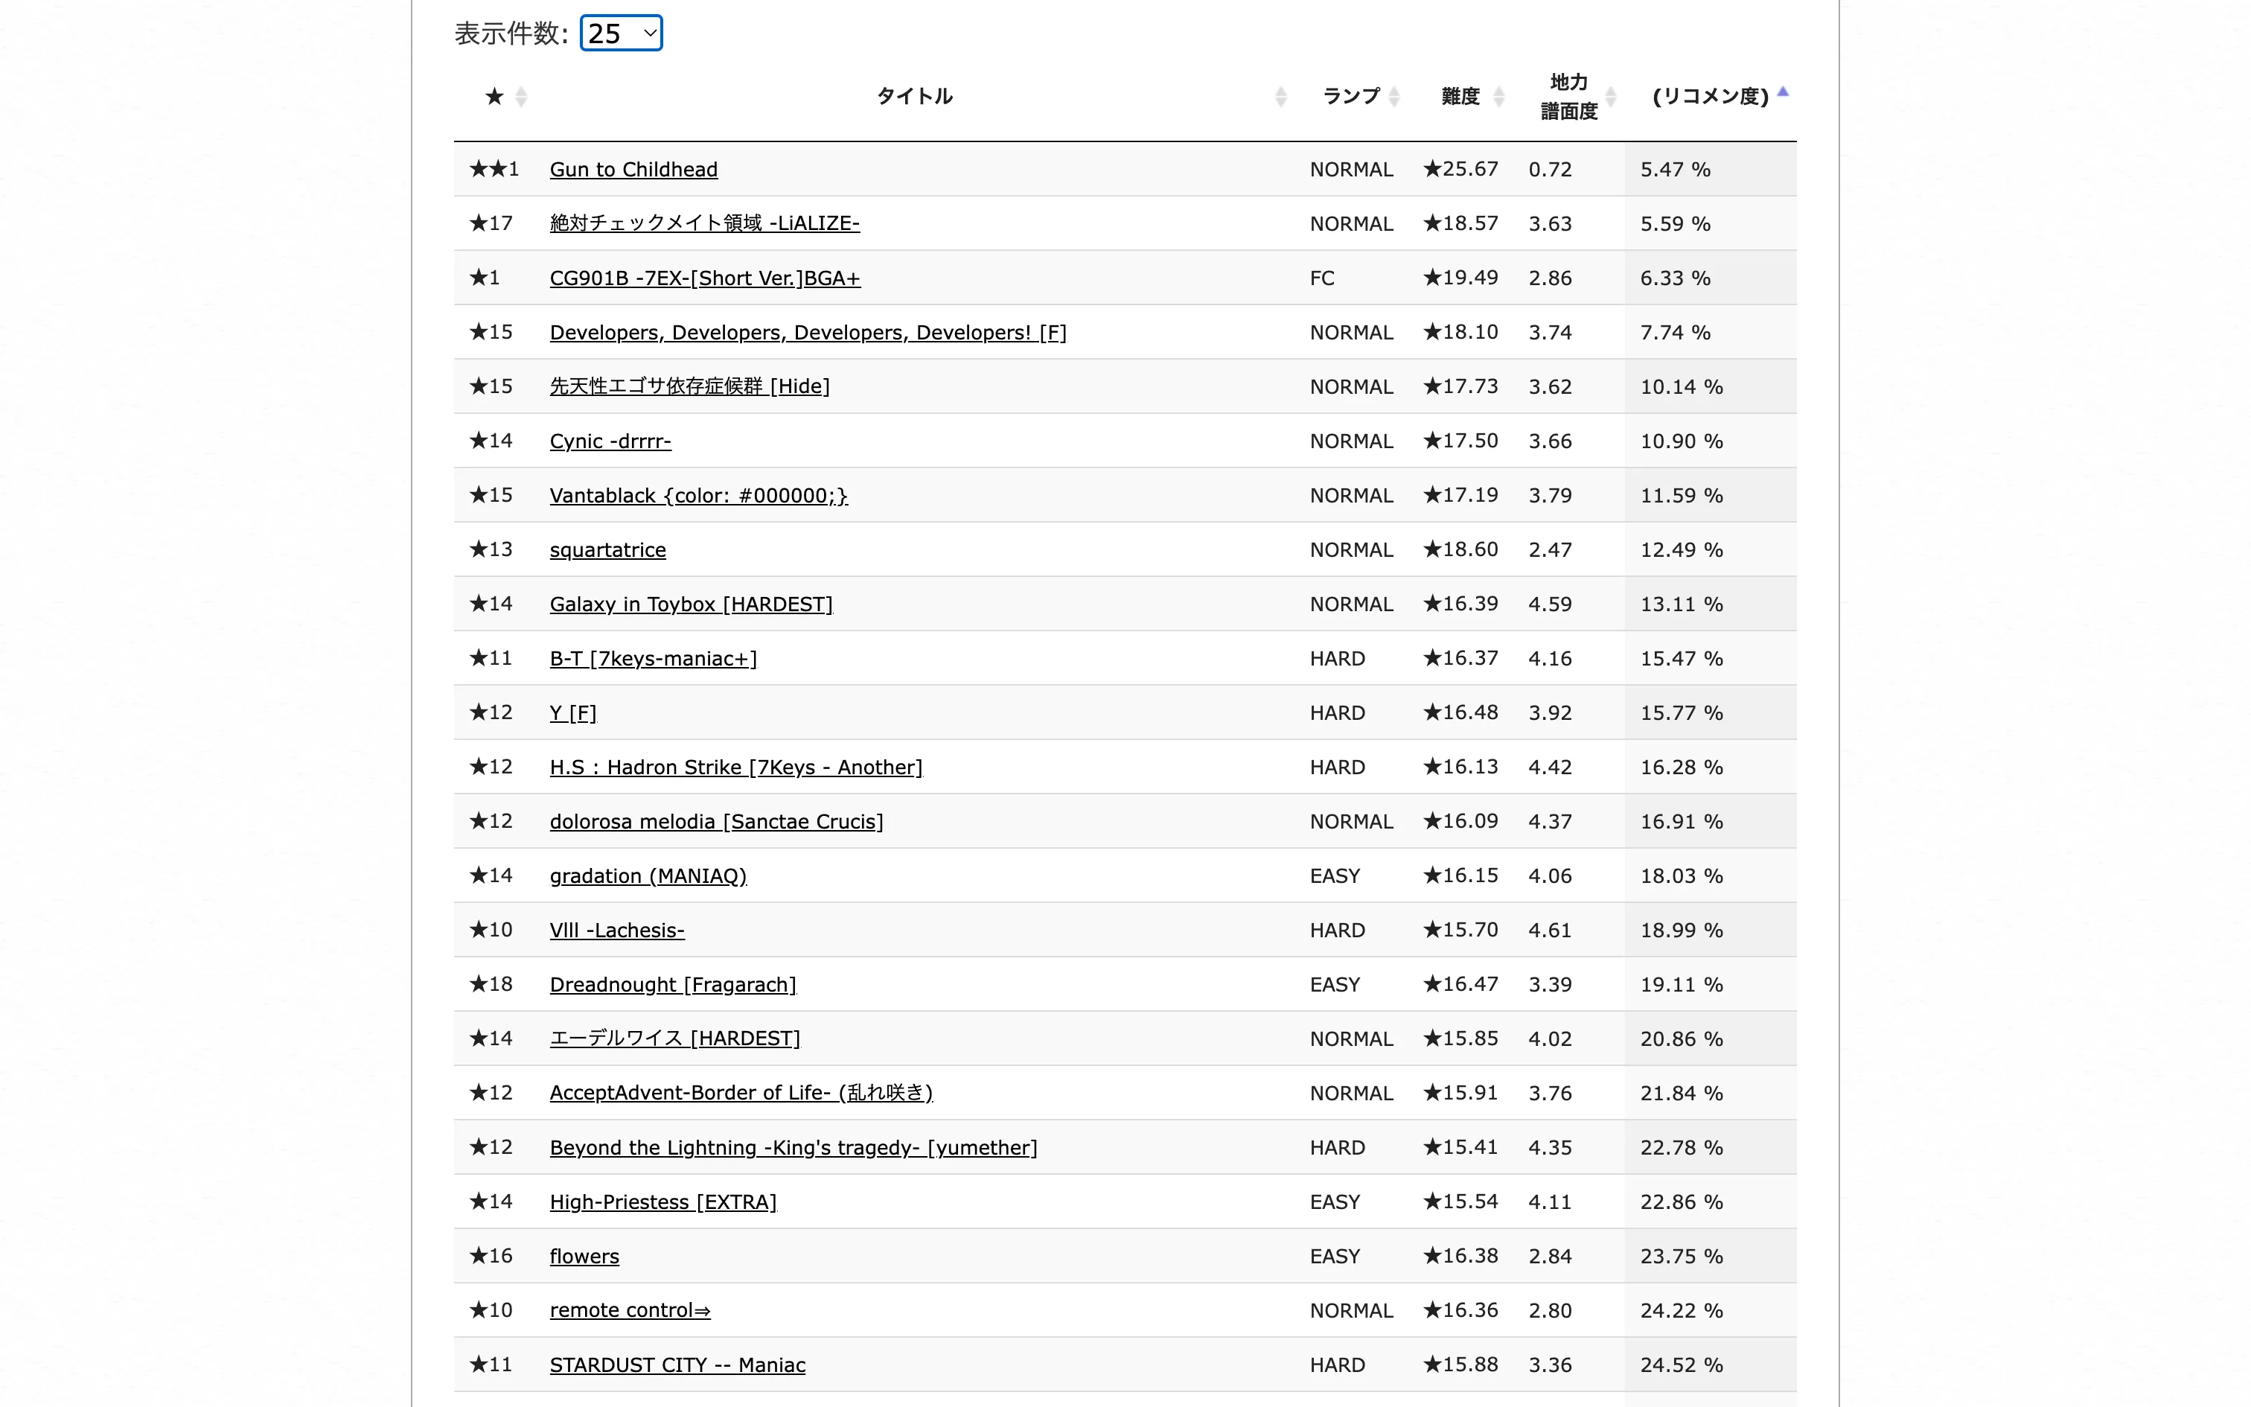Open Galaxy in Toybox [HARDEST] link
This screenshot has width=2251, height=1407.
pos(691,604)
